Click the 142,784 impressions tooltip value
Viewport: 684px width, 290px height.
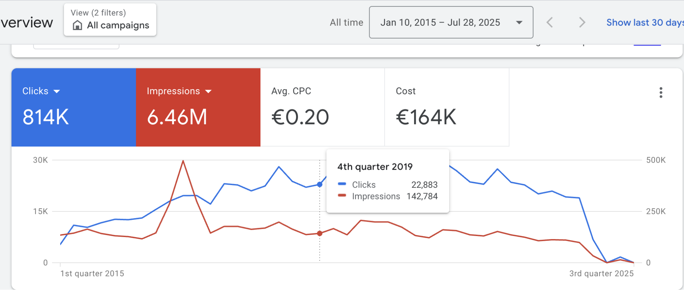tap(422, 196)
